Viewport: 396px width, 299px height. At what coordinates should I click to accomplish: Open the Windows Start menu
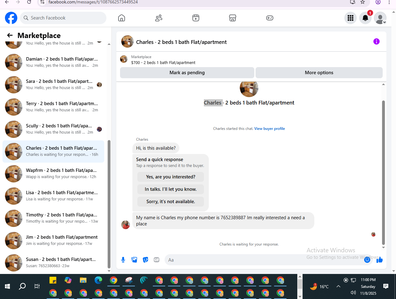pyautogui.click(x=7, y=286)
